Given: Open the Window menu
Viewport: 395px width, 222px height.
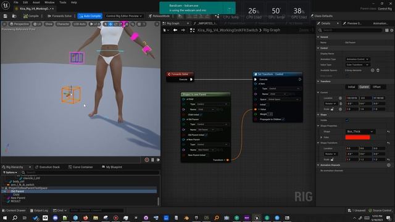Looking at the screenshot, I should [49, 2].
